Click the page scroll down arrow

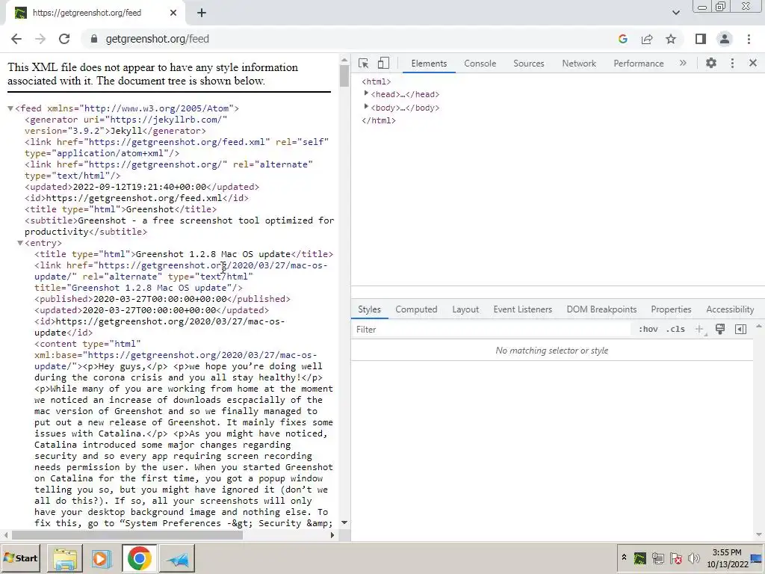[344, 522]
